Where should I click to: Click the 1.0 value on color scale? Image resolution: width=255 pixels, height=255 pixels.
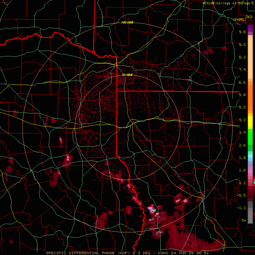point(242,170)
